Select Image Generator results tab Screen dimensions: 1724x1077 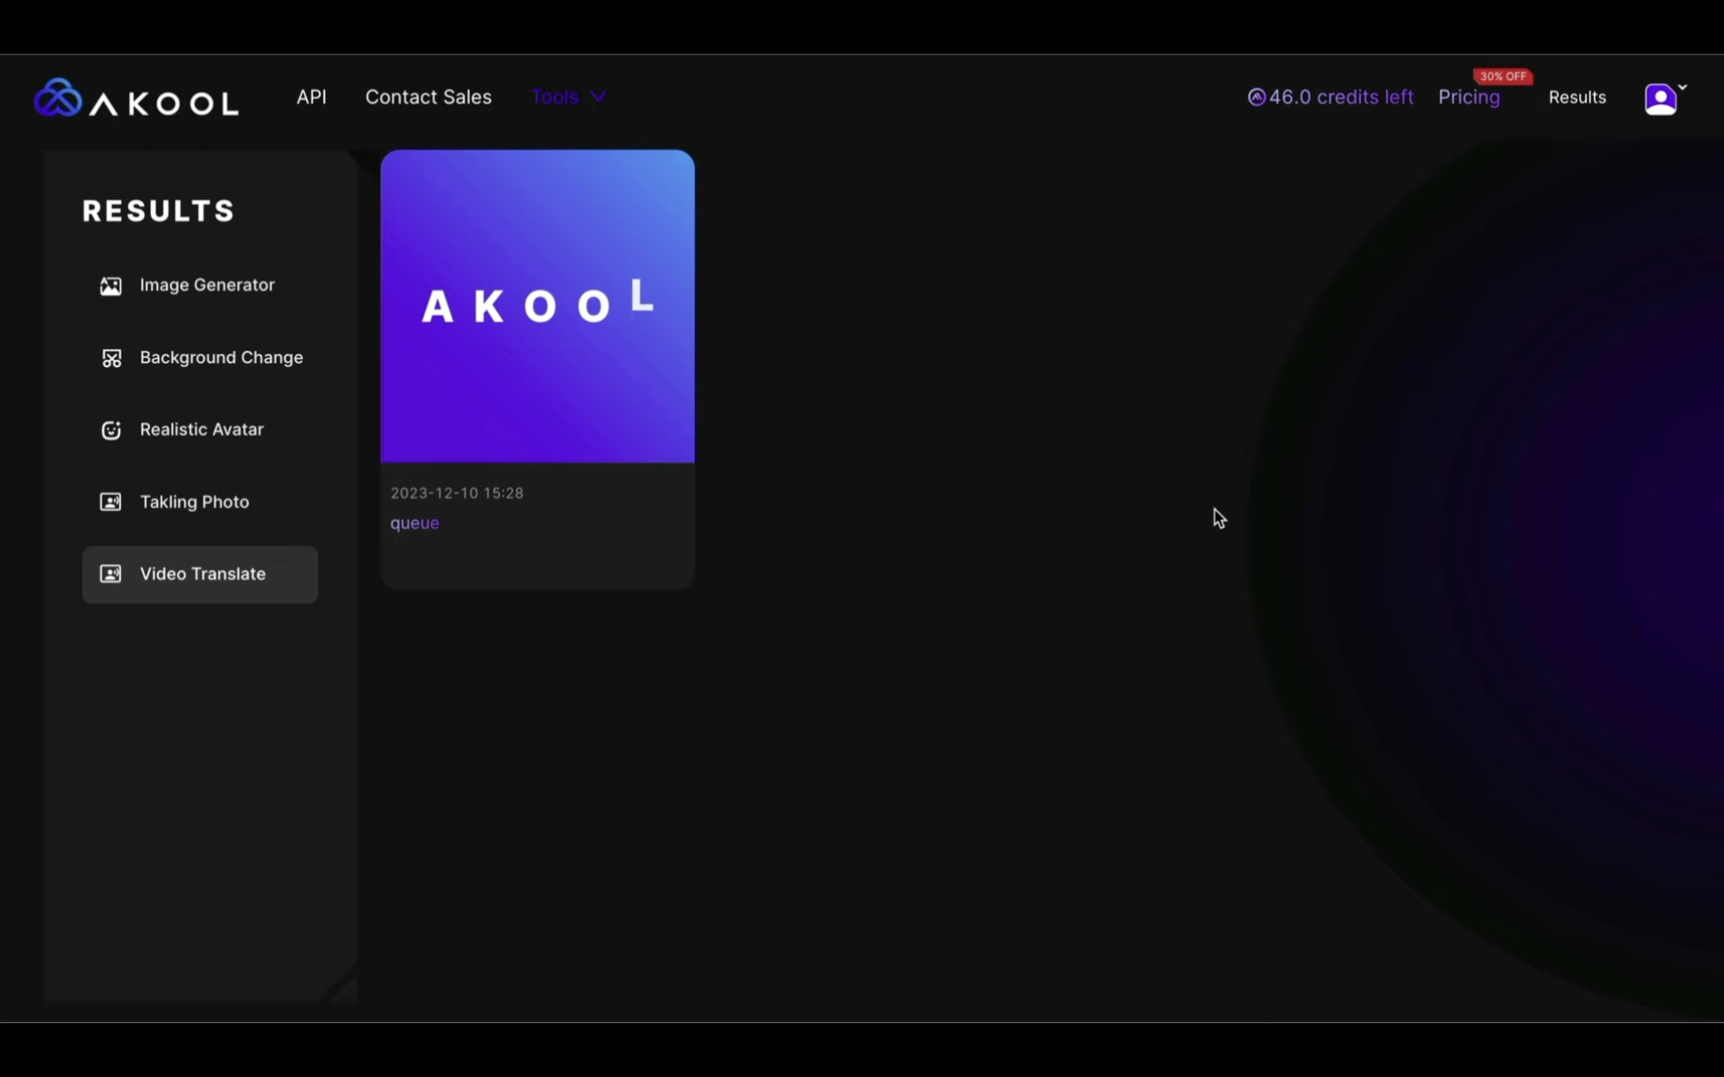[x=200, y=285]
